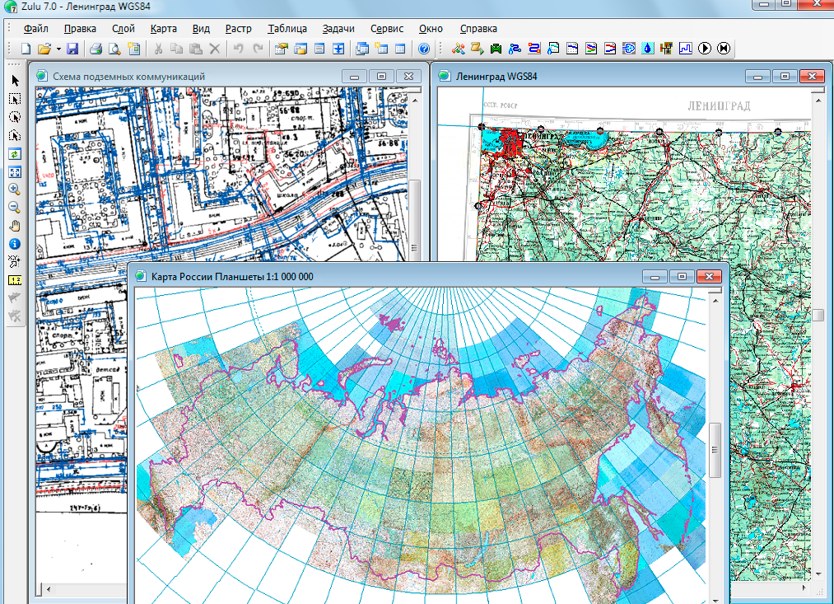This screenshot has height=604, width=834.
Task: Expand the Open button dropdown arrow
Action: (x=58, y=49)
